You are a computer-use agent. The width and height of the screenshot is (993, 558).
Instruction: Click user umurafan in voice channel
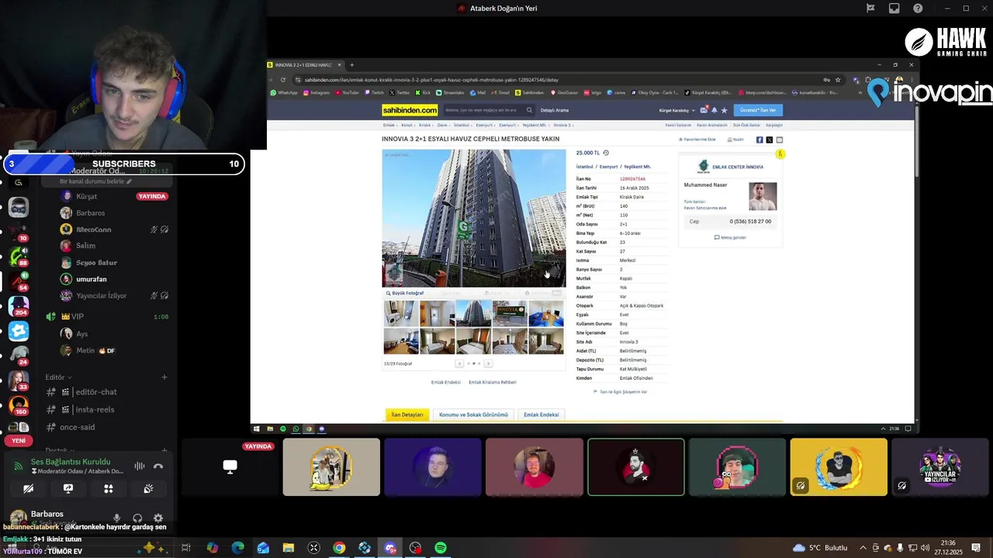pos(92,279)
